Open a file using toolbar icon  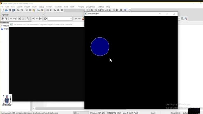[x=6, y=10]
